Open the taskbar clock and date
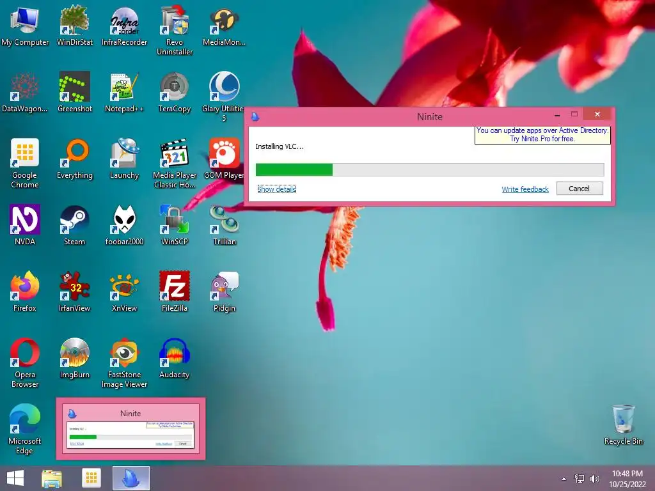 point(627,479)
